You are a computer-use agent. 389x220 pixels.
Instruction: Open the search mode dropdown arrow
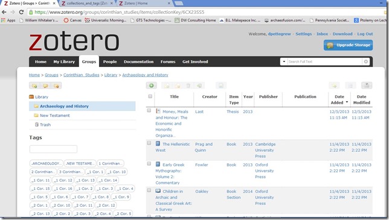click(x=284, y=61)
